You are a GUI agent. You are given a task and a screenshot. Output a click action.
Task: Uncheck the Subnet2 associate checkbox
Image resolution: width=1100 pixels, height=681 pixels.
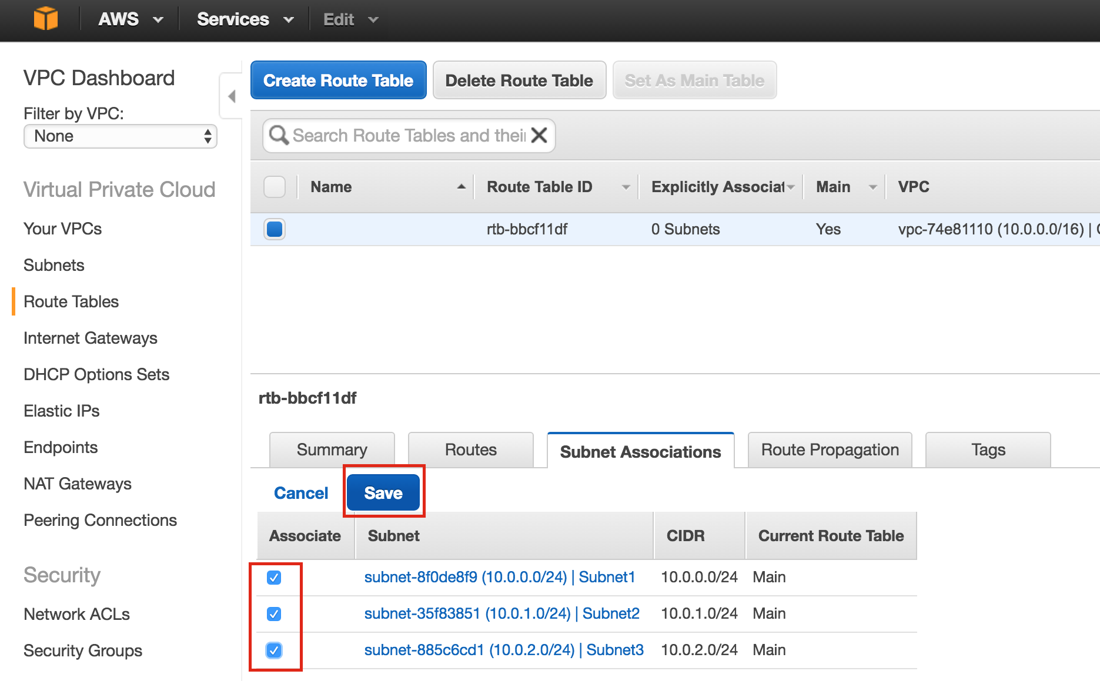pyautogui.click(x=274, y=614)
